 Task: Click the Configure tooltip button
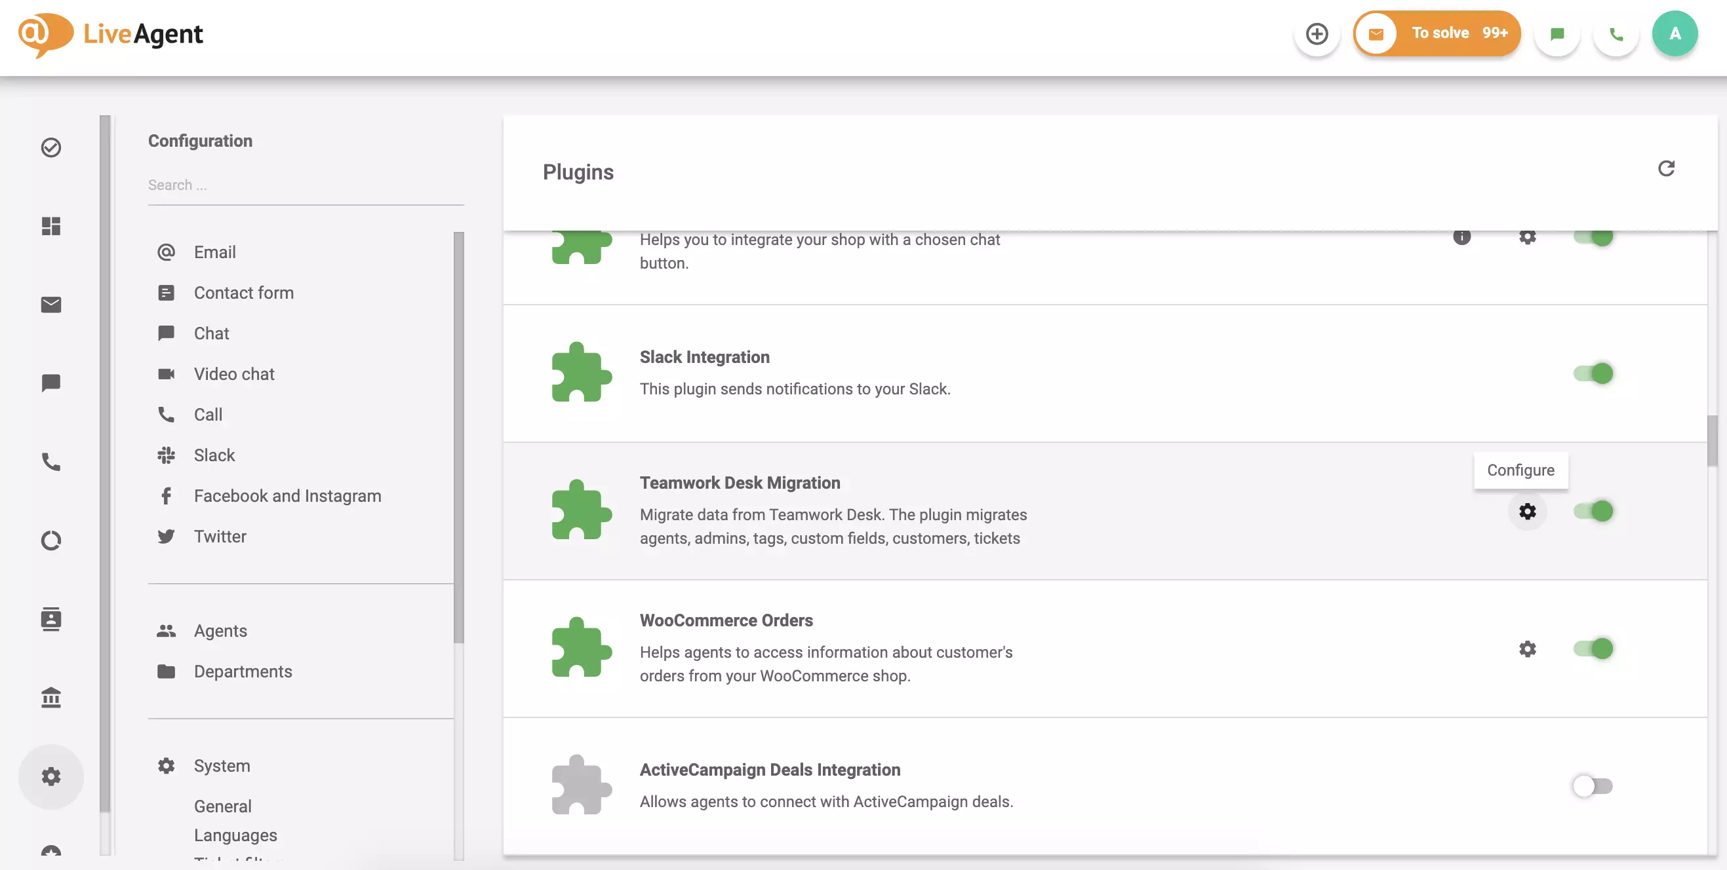coord(1520,470)
